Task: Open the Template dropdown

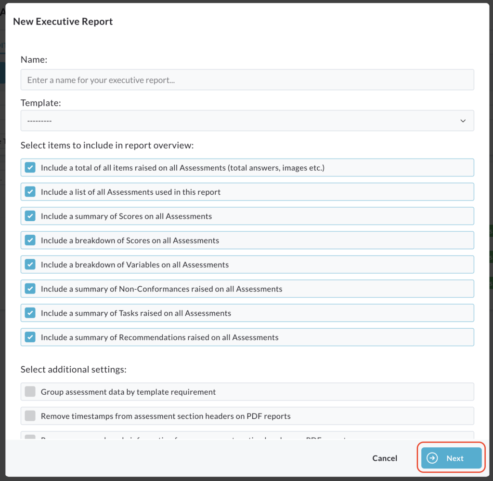Action: click(x=247, y=120)
